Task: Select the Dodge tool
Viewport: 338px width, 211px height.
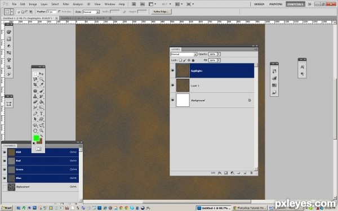Action: point(41,107)
